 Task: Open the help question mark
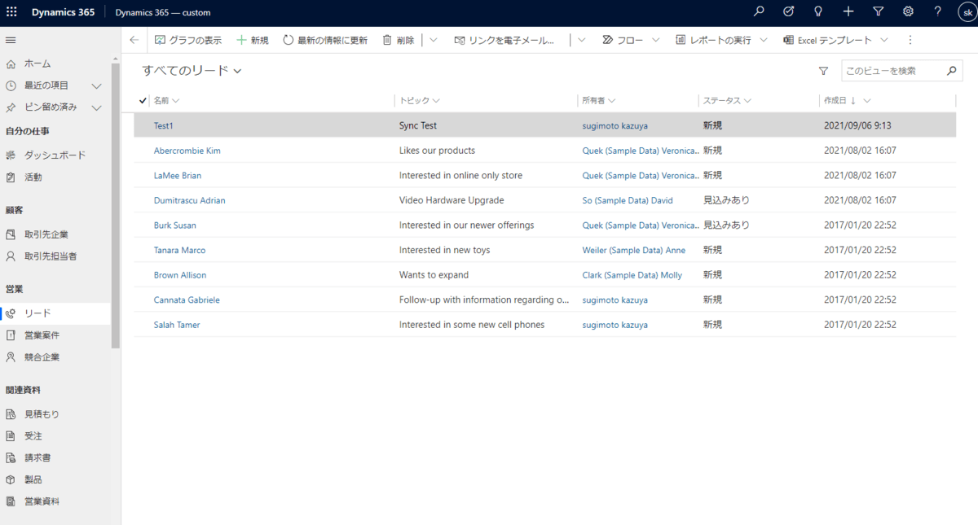tap(938, 11)
